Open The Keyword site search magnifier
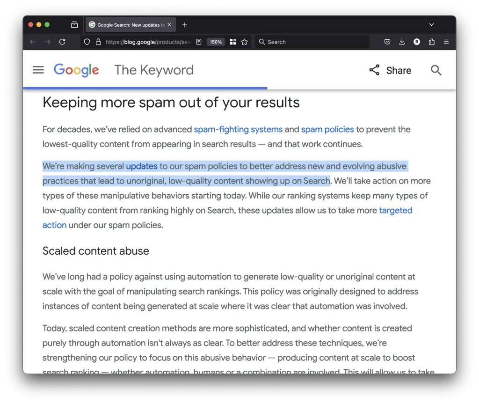The height and width of the screenshot is (404, 479). [x=436, y=70]
